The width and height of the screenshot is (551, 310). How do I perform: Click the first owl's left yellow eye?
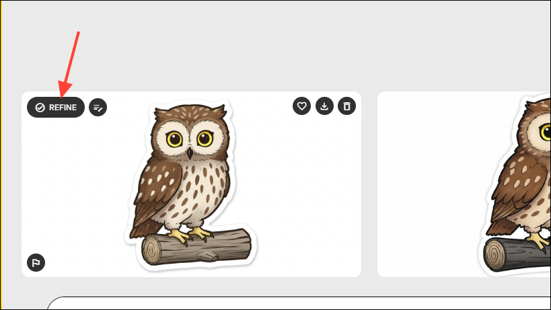(174, 139)
